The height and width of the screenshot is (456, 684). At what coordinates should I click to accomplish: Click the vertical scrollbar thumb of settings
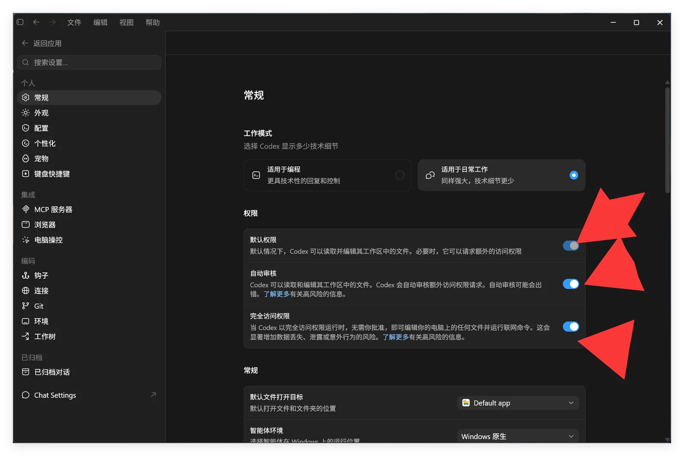[667, 140]
